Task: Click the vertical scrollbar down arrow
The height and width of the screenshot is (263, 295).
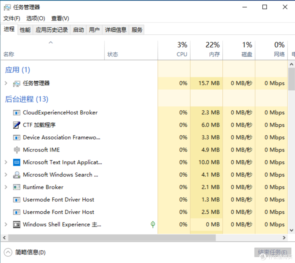Action: point(291,230)
